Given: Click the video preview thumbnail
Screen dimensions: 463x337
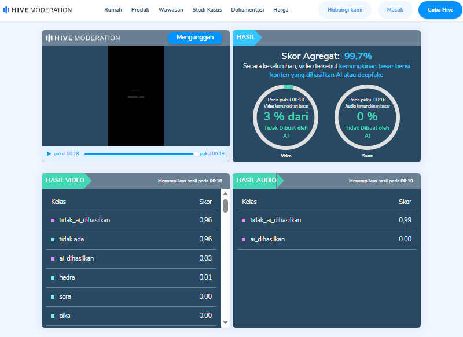Looking at the screenshot, I should point(135,96).
